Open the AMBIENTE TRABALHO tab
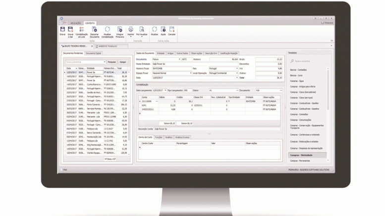This screenshot has width=385, height=216. (x=111, y=46)
